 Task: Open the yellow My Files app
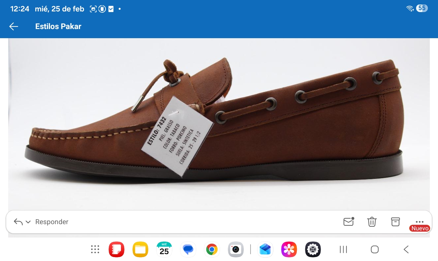click(140, 250)
